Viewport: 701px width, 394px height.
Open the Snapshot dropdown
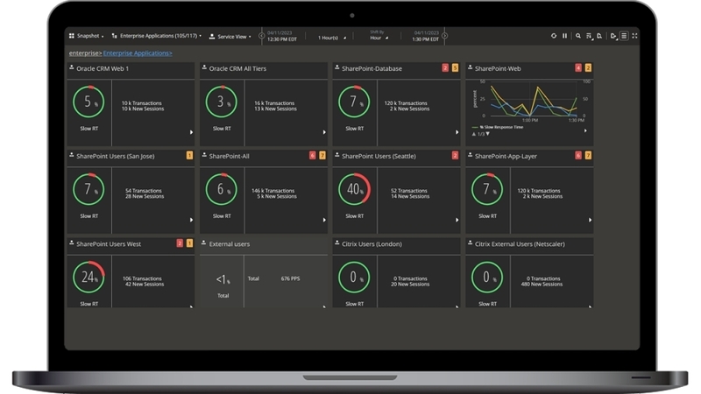[x=86, y=37]
